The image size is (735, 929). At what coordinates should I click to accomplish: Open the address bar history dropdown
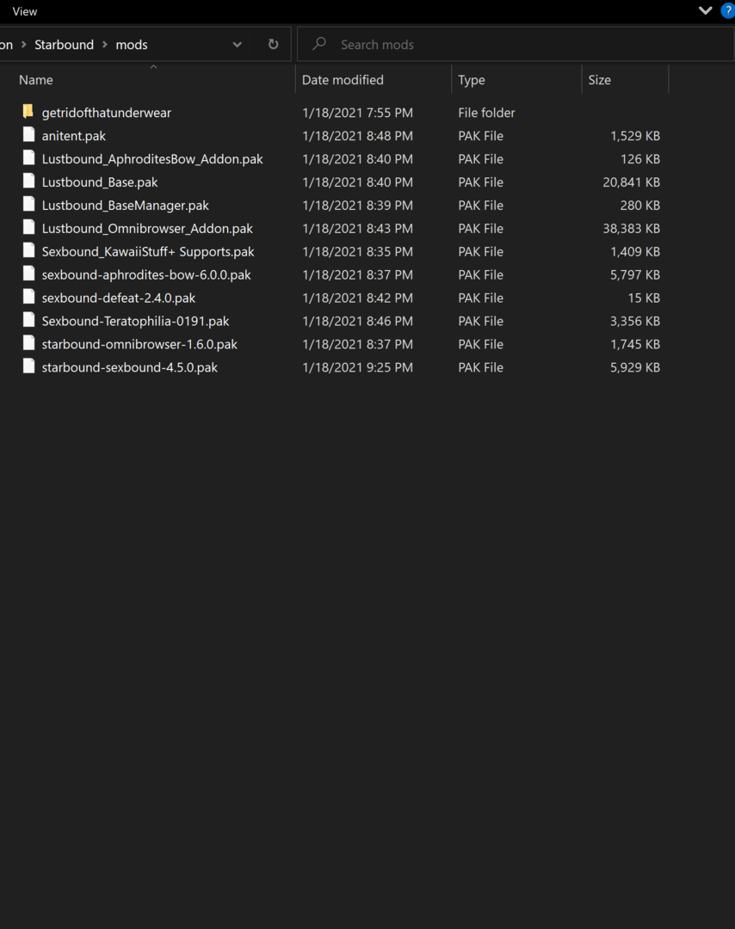237,45
